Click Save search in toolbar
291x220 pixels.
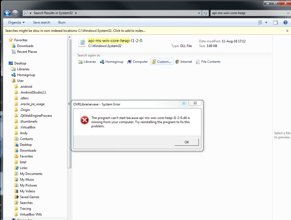point(41,22)
